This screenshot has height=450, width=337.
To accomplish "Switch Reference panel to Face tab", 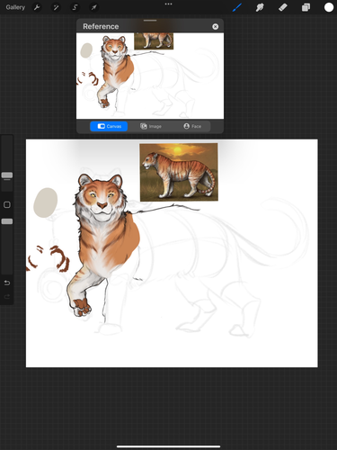I will [x=192, y=126].
